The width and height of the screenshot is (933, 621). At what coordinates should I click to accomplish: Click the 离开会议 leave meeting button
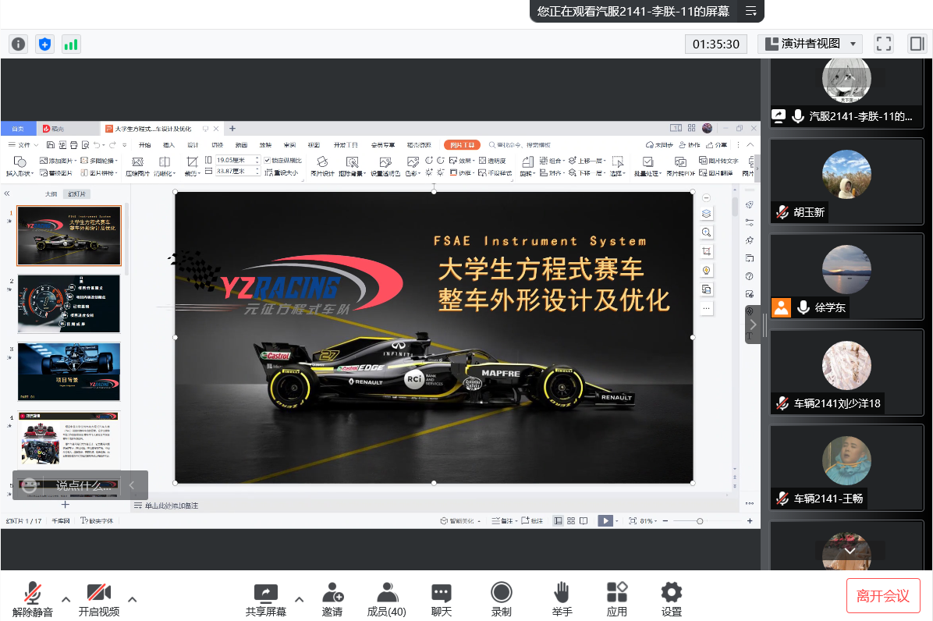pos(883,596)
